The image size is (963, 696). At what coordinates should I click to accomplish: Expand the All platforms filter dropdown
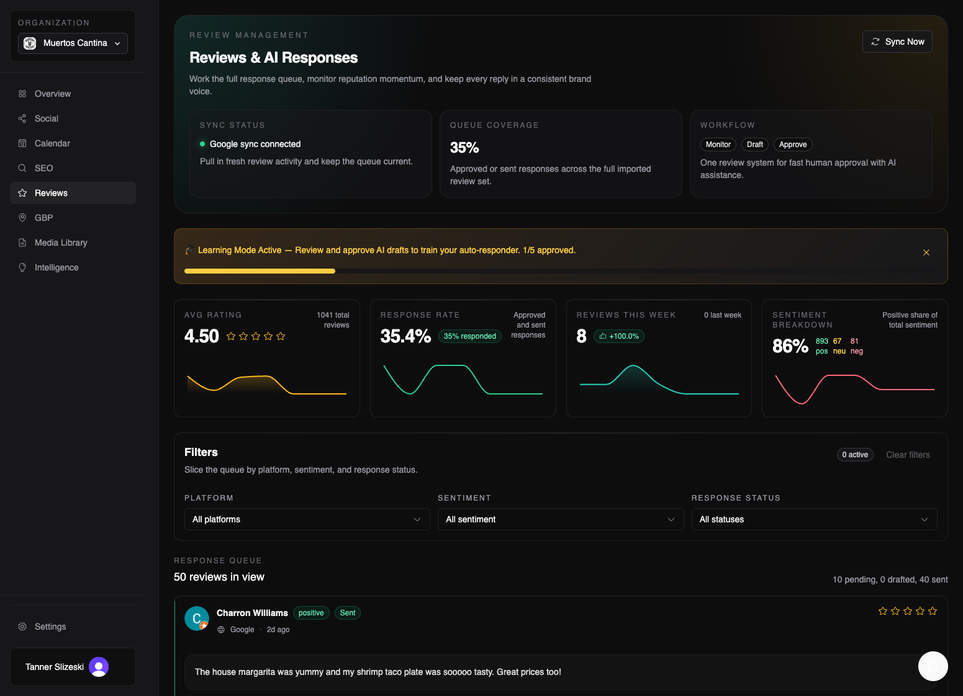pyautogui.click(x=307, y=519)
